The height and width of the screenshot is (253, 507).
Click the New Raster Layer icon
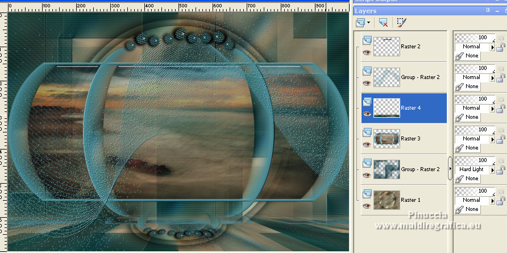pos(361,23)
